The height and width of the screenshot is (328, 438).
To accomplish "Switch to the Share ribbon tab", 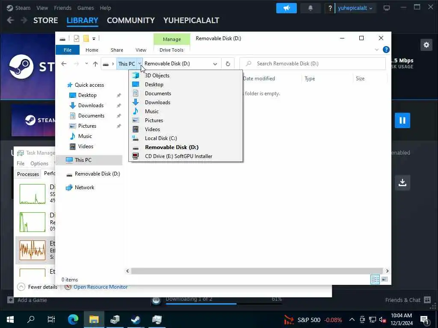I will pos(117,50).
